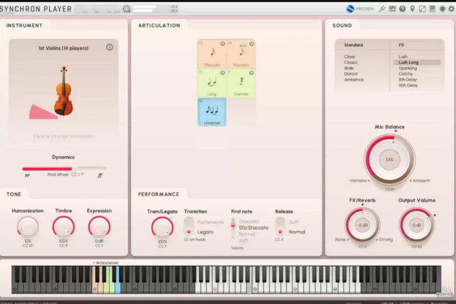The width and height of the screenshot is (456, 304).
Task: Select the 8th Delay FX preset
Action: pos(408,79)
